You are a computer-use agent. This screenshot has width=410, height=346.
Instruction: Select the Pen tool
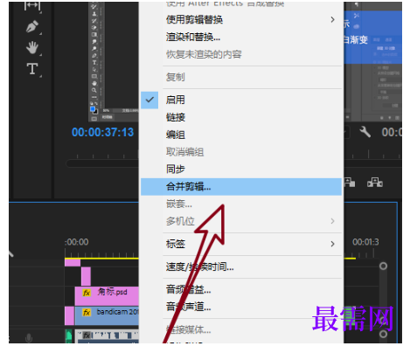click(32, 26)
